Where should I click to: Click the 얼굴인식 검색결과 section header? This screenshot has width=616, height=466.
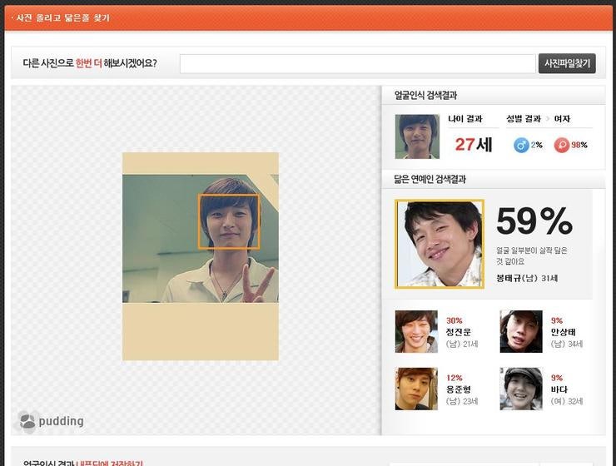(425, 96)
